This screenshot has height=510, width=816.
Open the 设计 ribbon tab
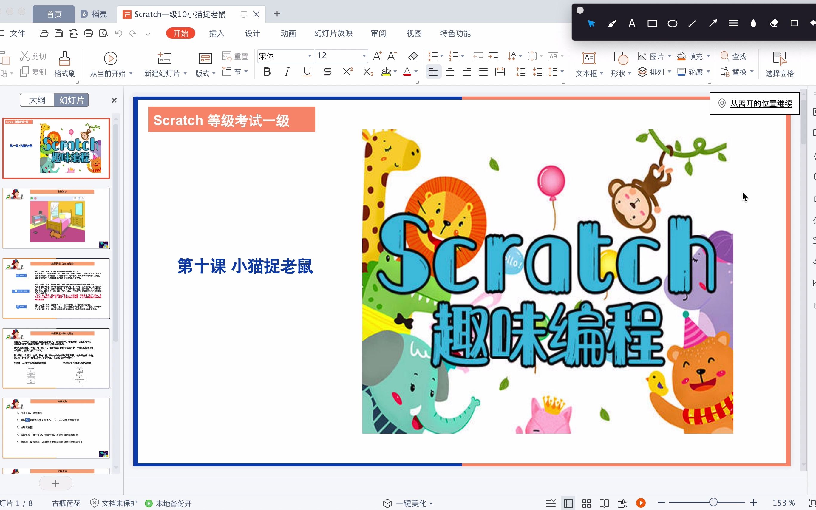(253, 33)
